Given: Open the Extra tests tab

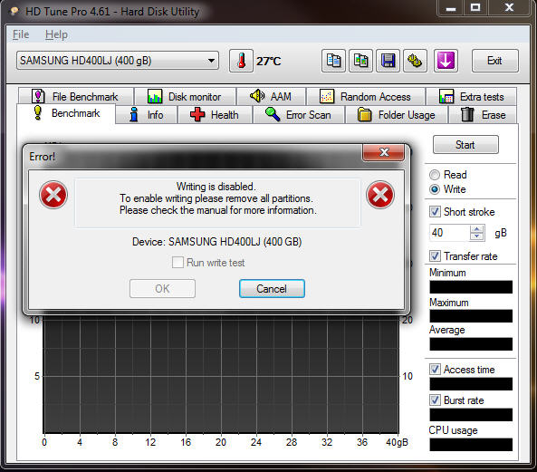Looking at the screenshot, I should tap(471, 97).
